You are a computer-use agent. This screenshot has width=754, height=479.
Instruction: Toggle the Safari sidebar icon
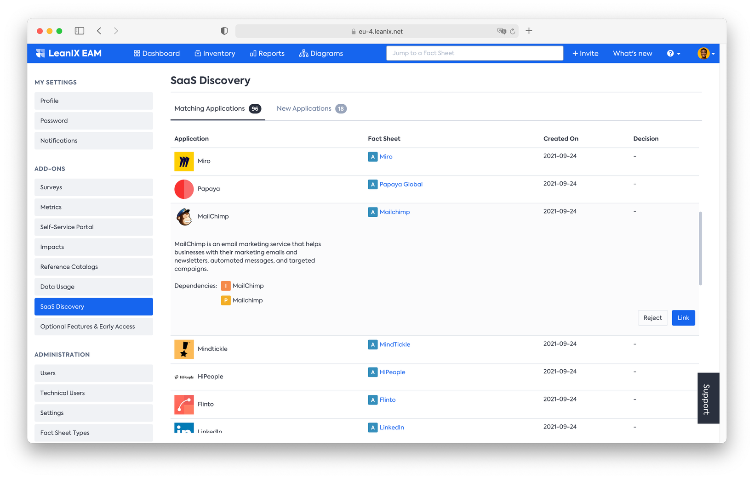(80, 31)
